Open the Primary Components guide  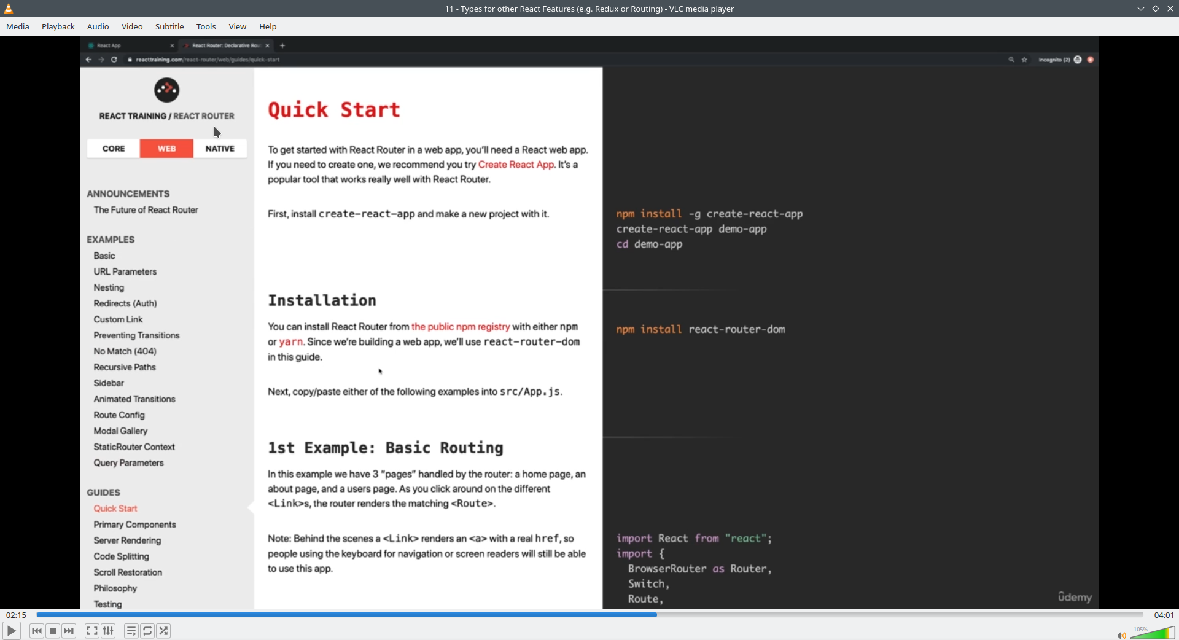[134, 525]
